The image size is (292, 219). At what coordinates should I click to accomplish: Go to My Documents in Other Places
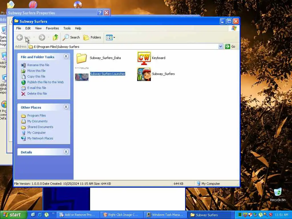[x=37, y=121]
